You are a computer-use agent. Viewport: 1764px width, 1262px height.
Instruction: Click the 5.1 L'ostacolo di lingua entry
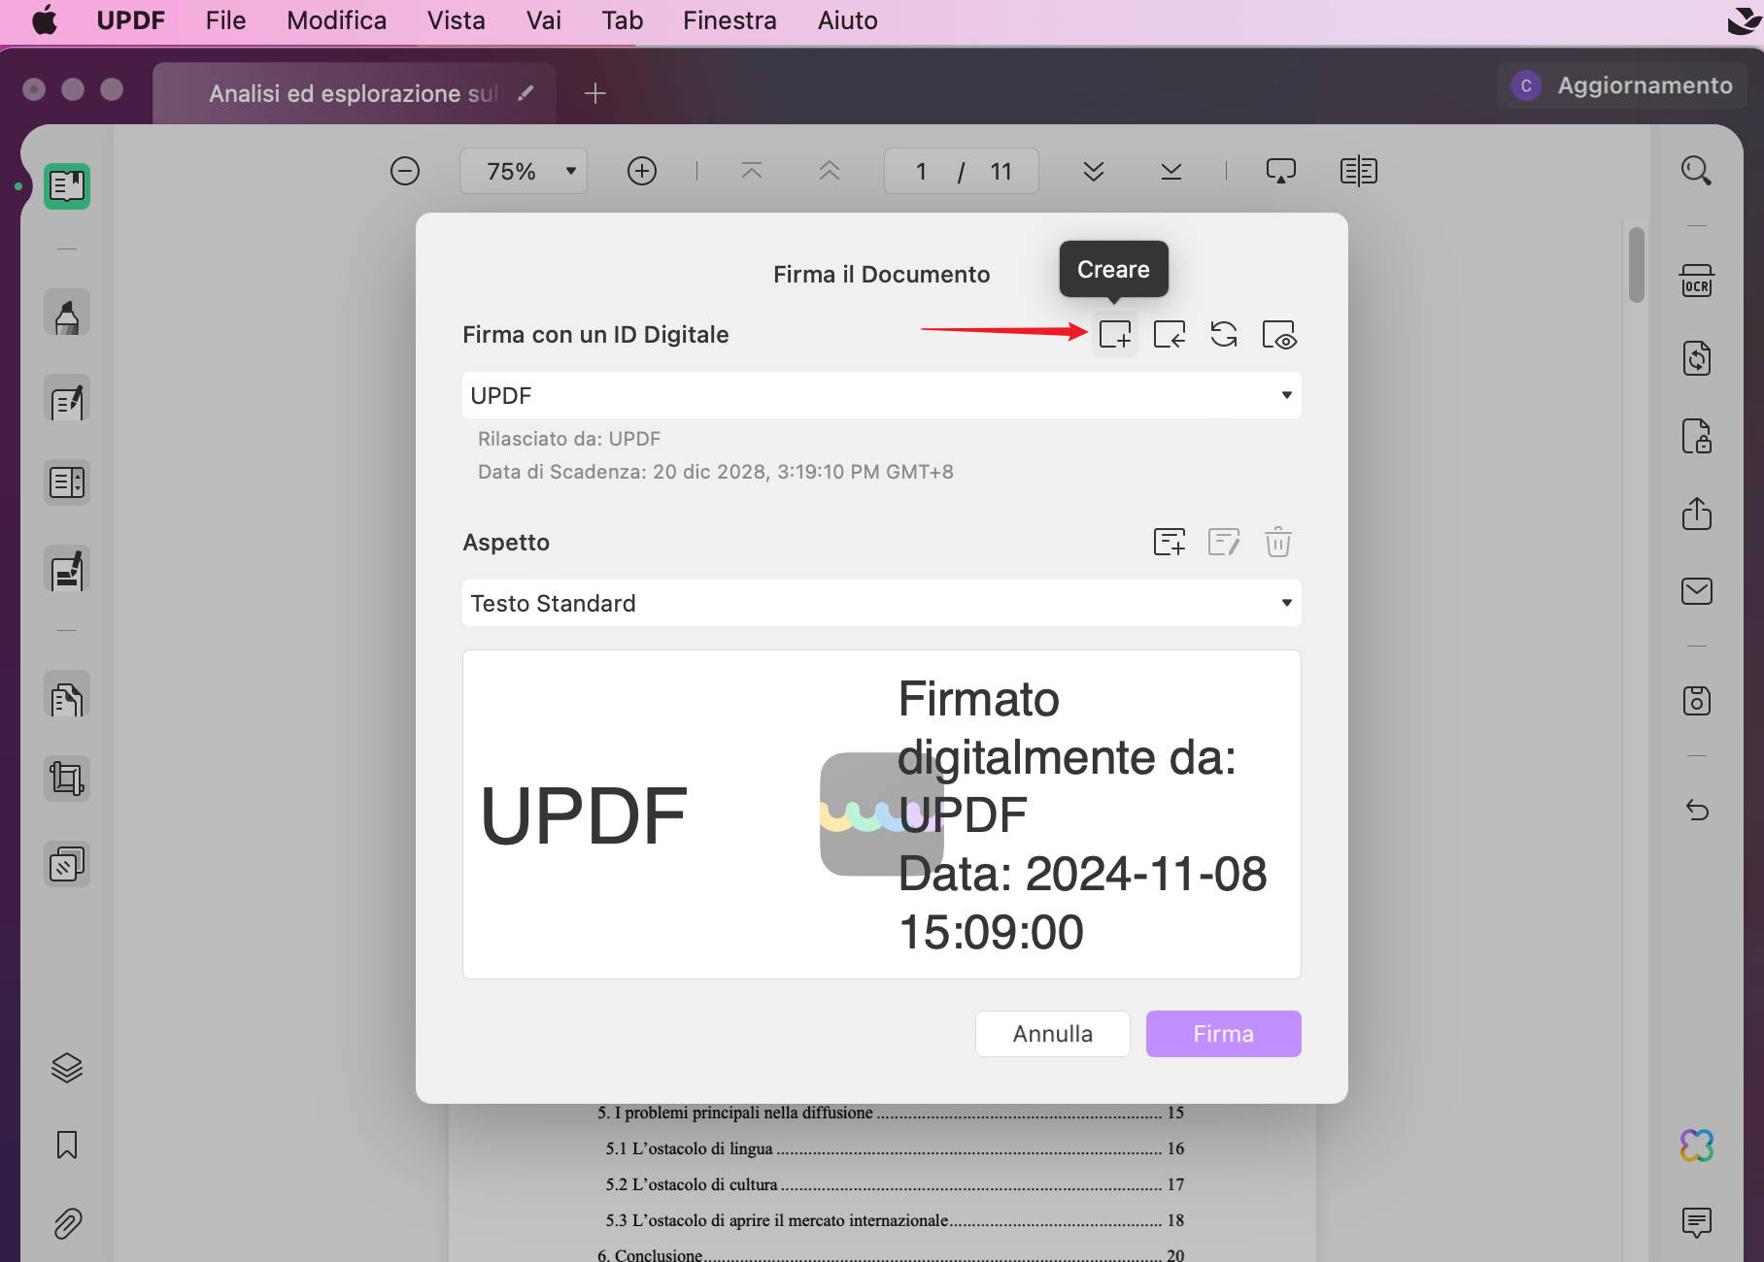click(895, 1148)
